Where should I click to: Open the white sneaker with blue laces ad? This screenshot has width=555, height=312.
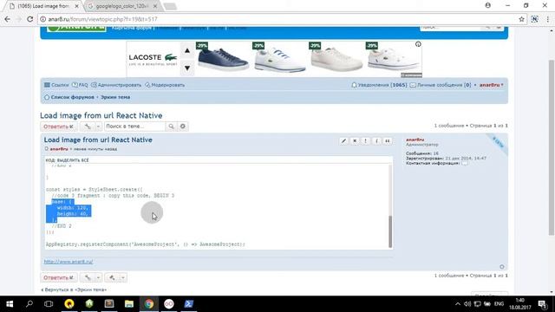coord(279,59)
